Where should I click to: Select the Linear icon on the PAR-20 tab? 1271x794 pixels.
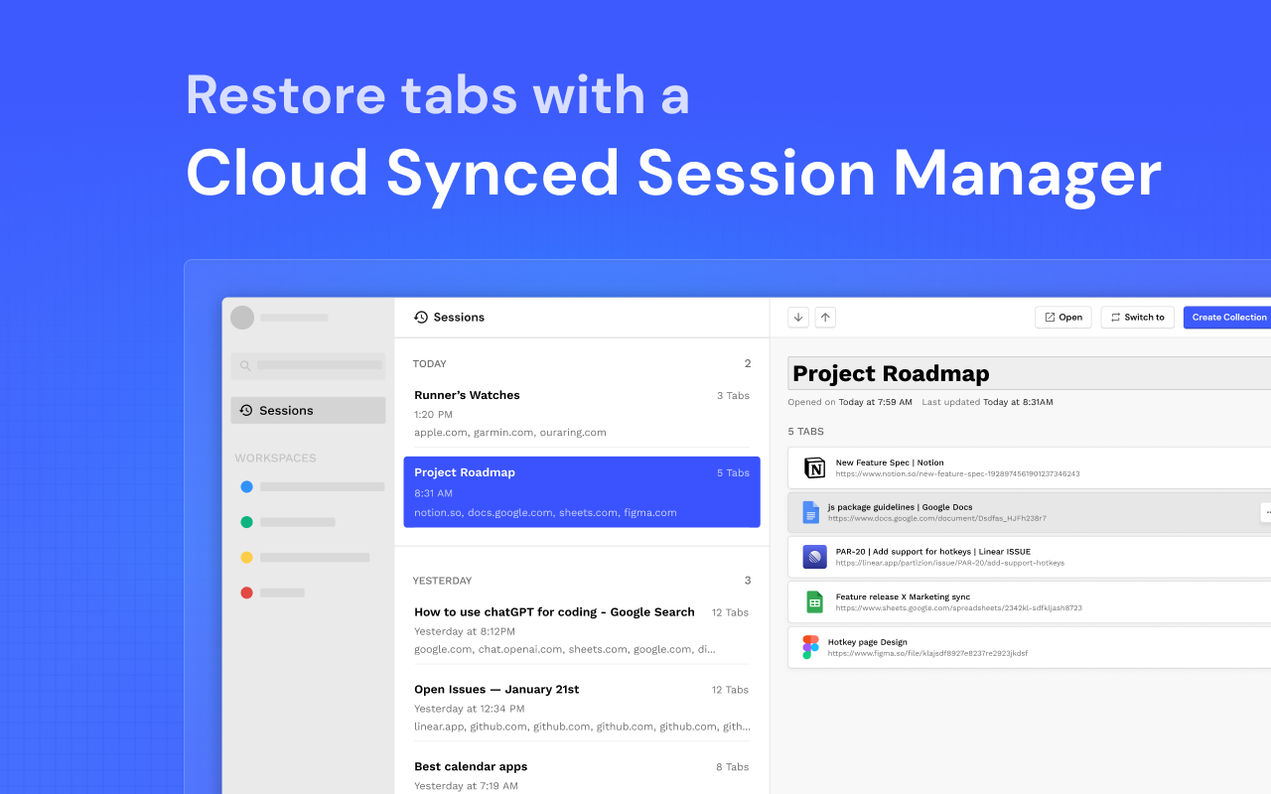pyautogui.click(x=814, y=557)
